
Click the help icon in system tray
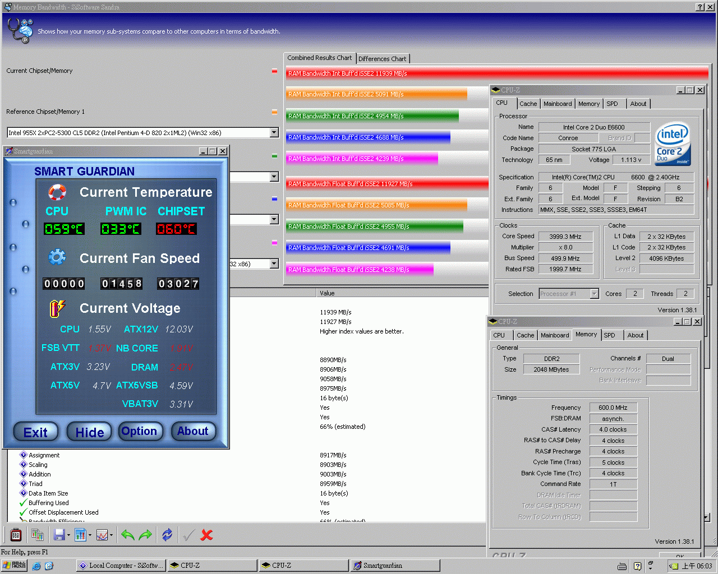click(x=637, y=566)
